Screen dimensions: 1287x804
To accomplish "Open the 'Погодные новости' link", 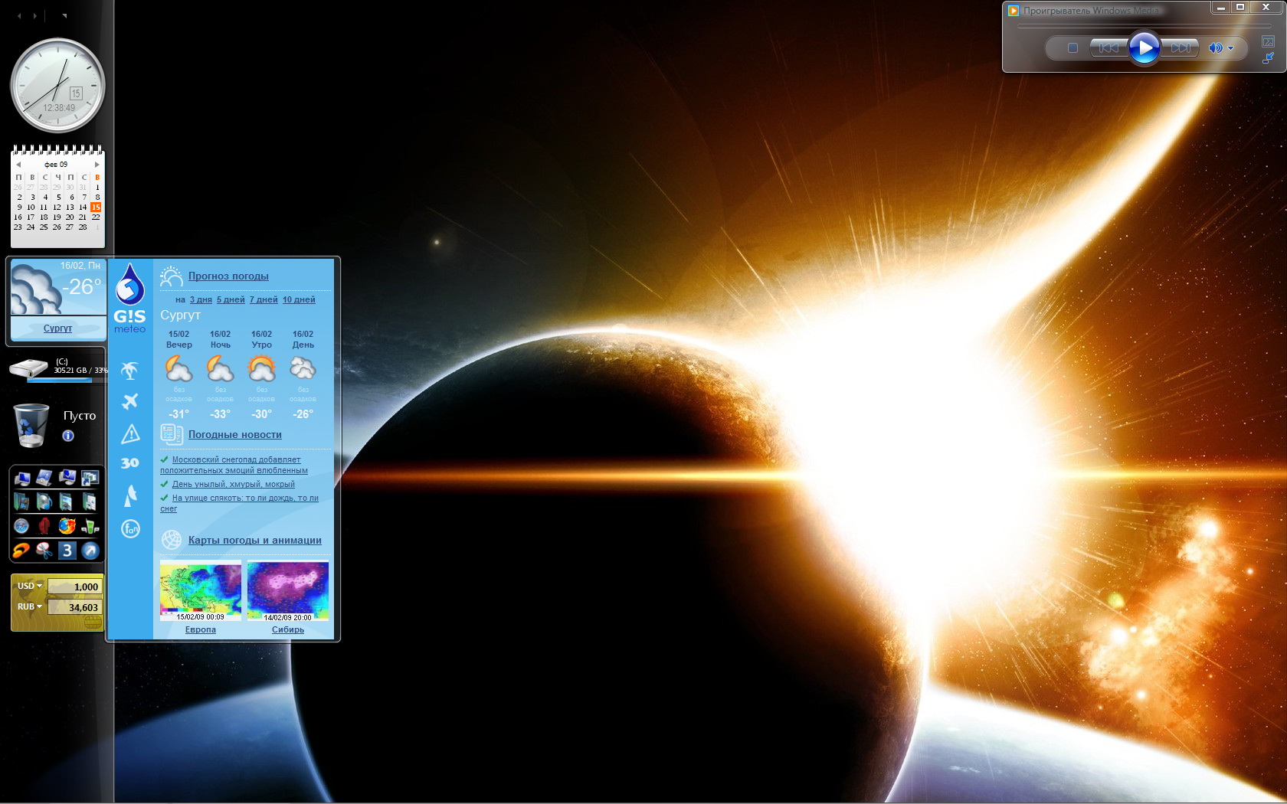I will pos(235,435).
